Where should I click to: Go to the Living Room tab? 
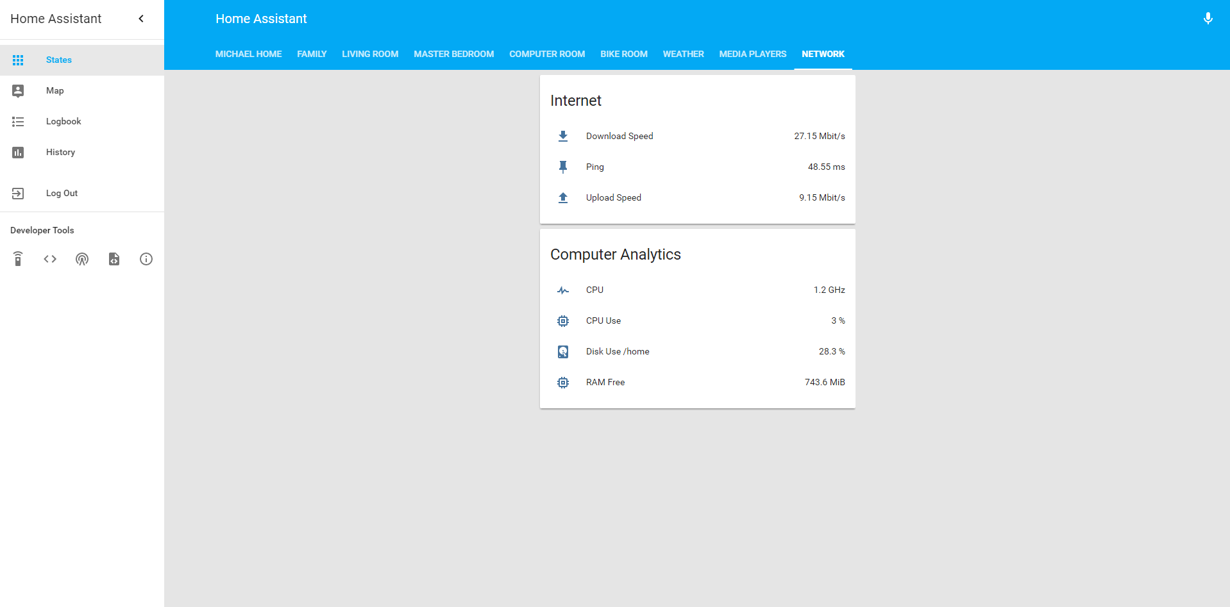click(x=370, y=54)
